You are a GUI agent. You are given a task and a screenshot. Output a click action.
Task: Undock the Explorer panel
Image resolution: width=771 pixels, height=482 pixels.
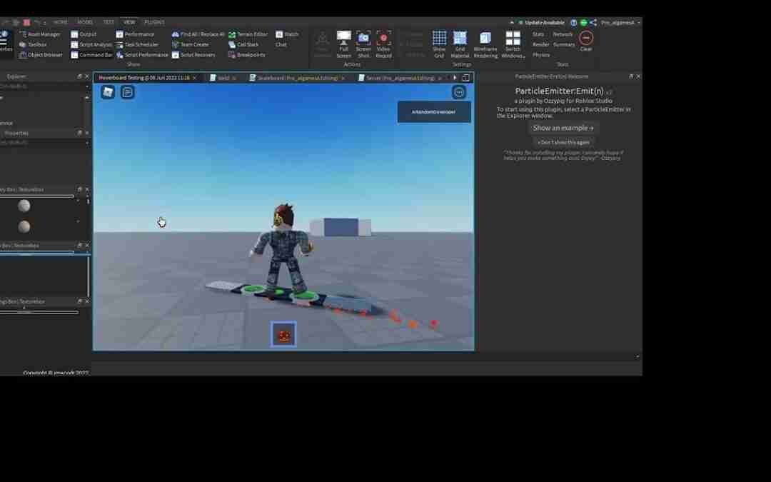coord(79,76)
